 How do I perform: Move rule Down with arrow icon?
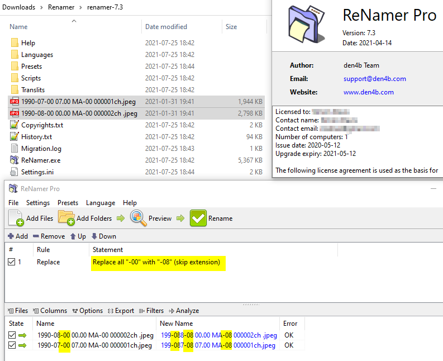(x=94, y=236)
